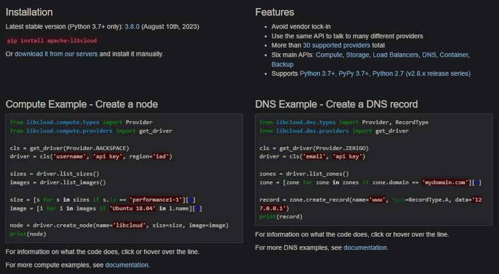Viewport: 499px width, 274px height.
Task: Click the driver.create_node code line
Action: tap(119, 225)
